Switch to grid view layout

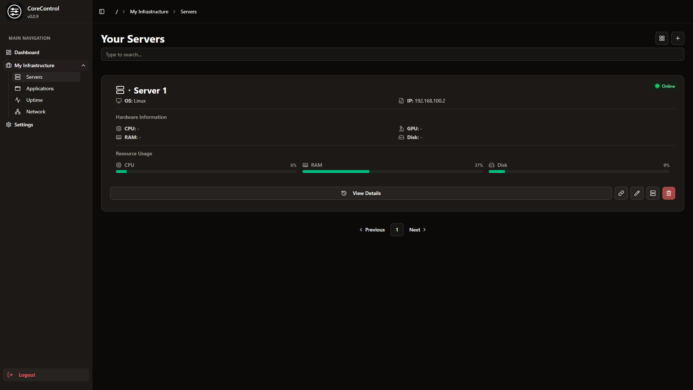point(662,38)
